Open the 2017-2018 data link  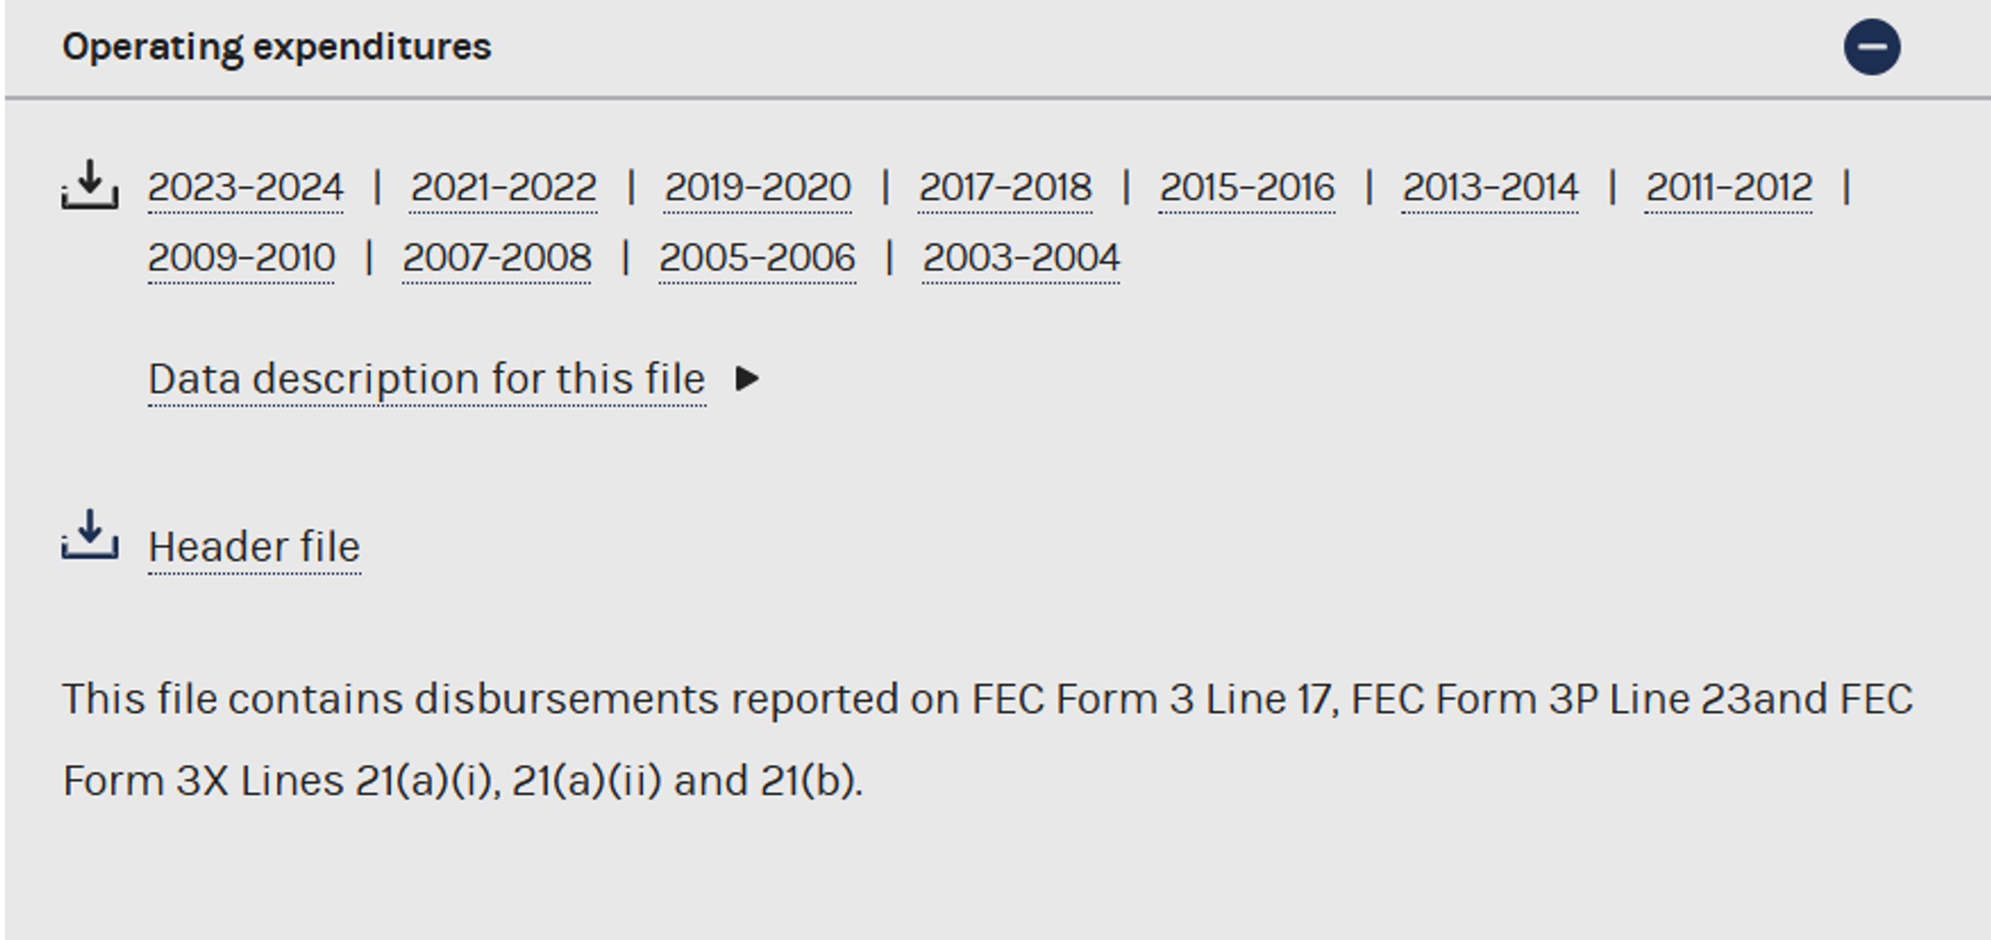1006,186
